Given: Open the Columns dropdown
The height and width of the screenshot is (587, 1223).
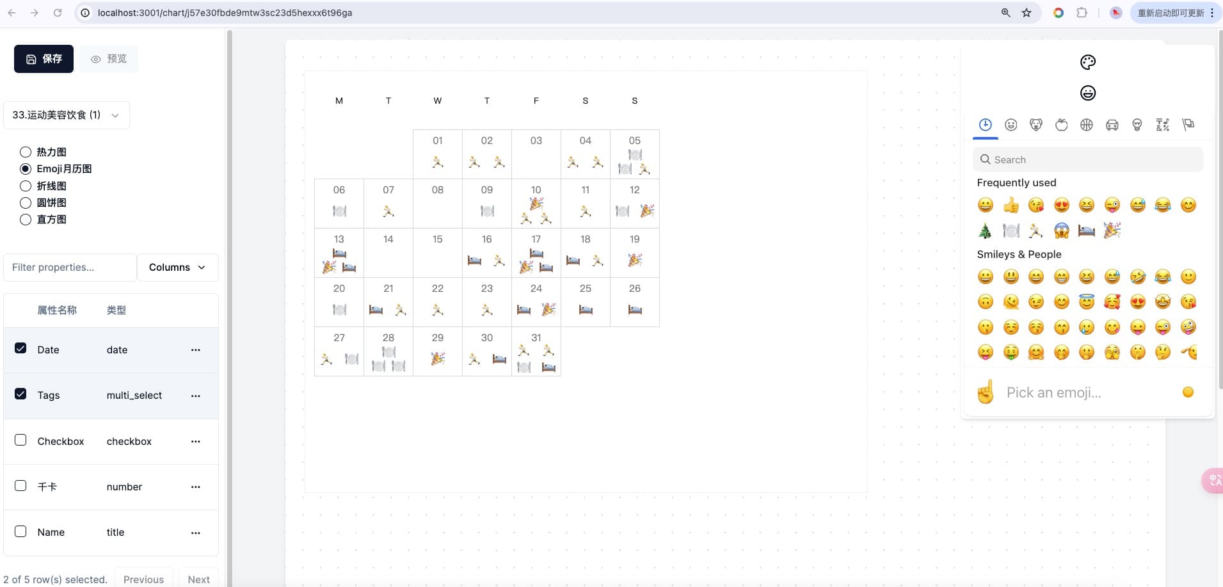Looking at the screenshot, I should pyautogui.click(x=177, y=268).
